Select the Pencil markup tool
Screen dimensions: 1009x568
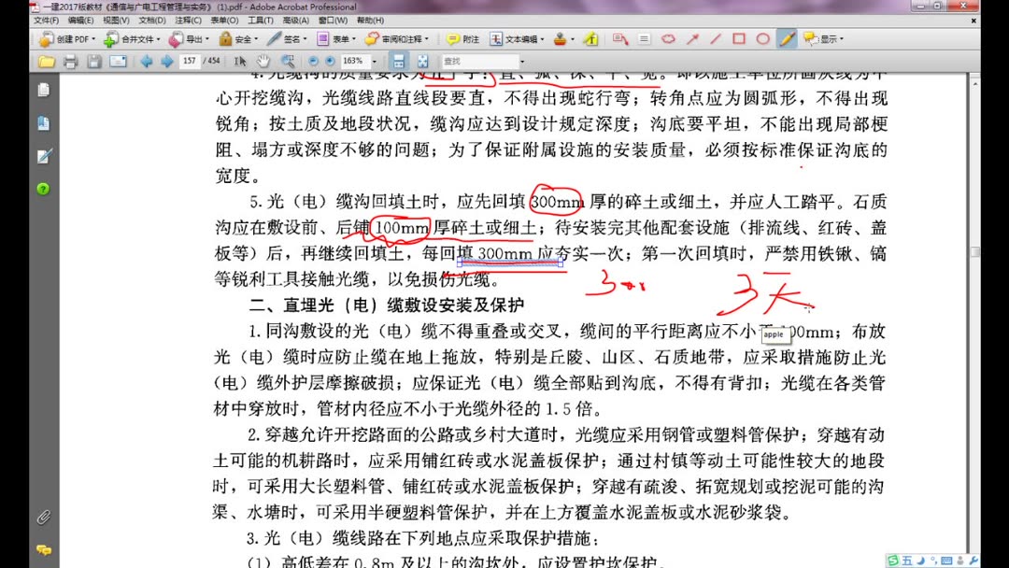tap(788, 38)
